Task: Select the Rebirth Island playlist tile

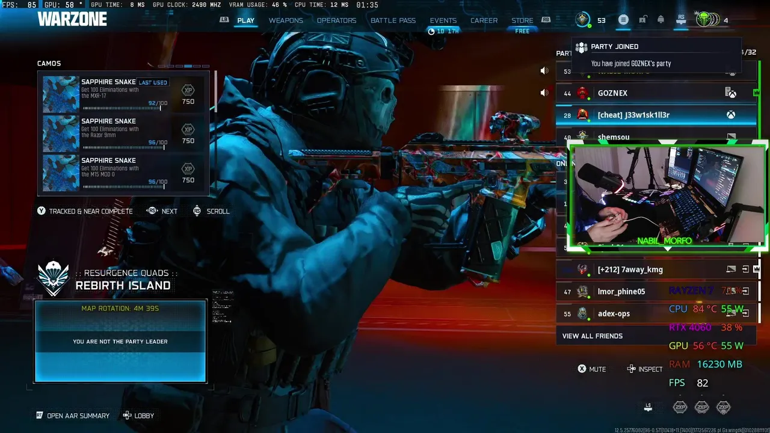Action: pos(120,342)
